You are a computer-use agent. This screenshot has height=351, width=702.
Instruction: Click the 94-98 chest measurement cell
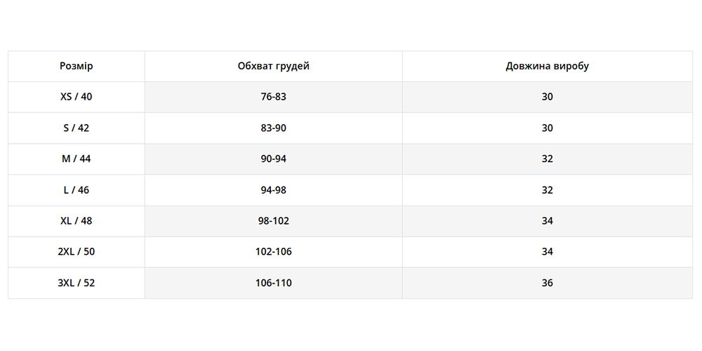coord(273,190)
